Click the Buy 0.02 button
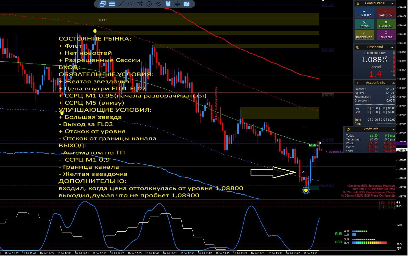408x256 pixels. coord(364,13)
